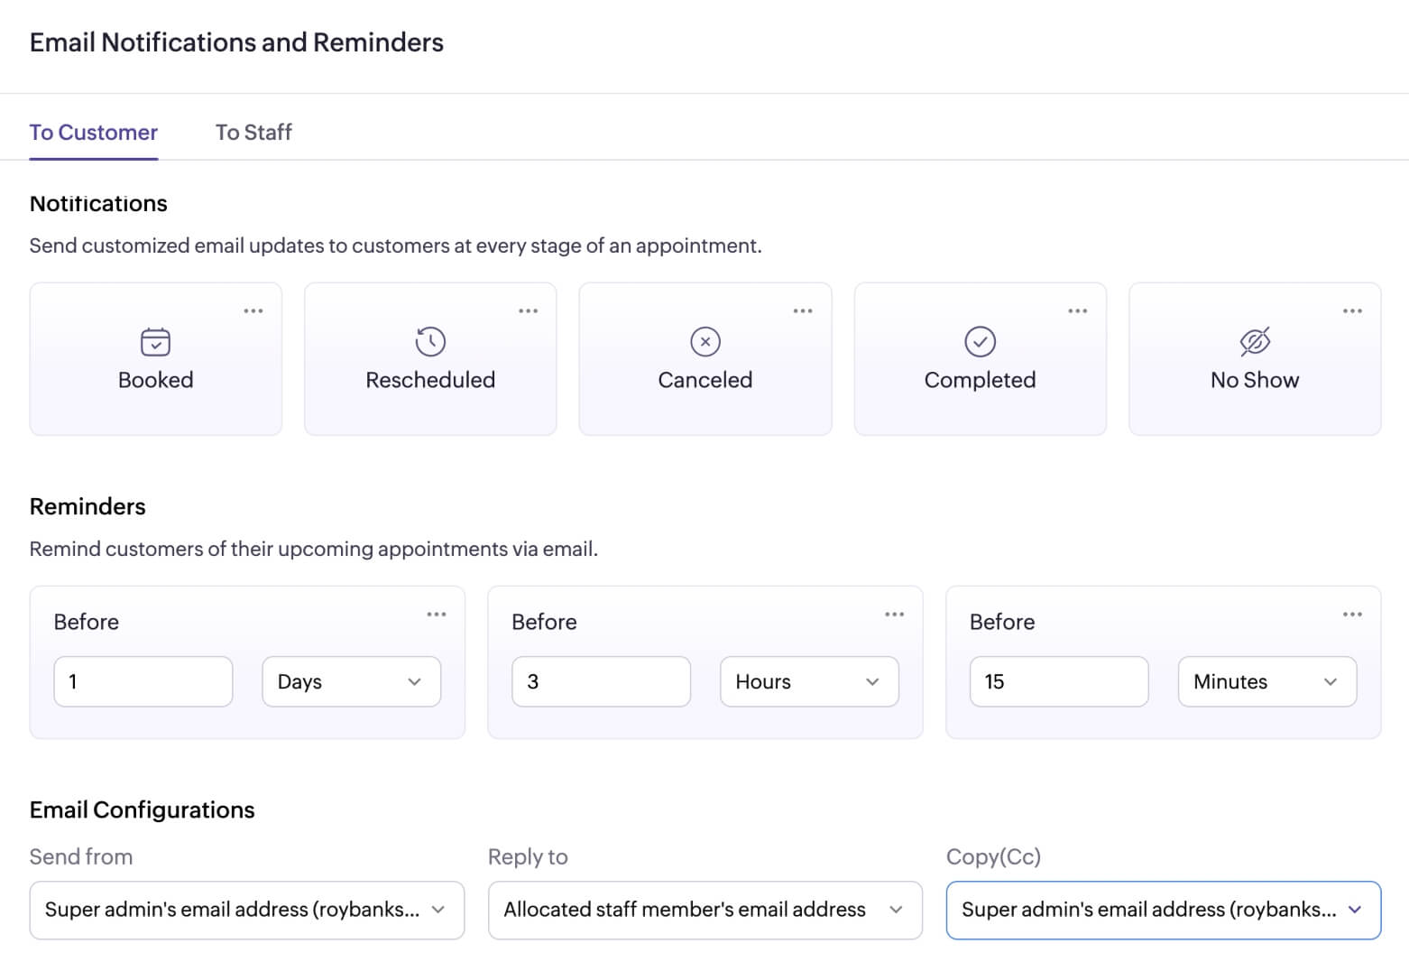This screenshot has width=1409, height=962.
Task: Click the Booked calendar icon
Action: [156, 342]
